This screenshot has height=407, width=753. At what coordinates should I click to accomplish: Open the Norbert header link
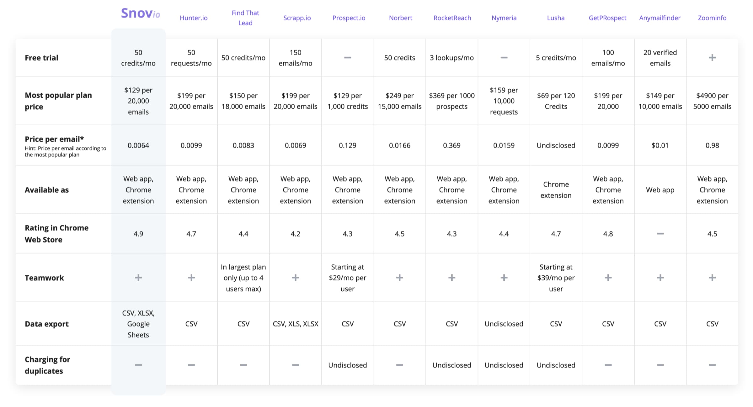pyautogui.click(x=401, y=18)
